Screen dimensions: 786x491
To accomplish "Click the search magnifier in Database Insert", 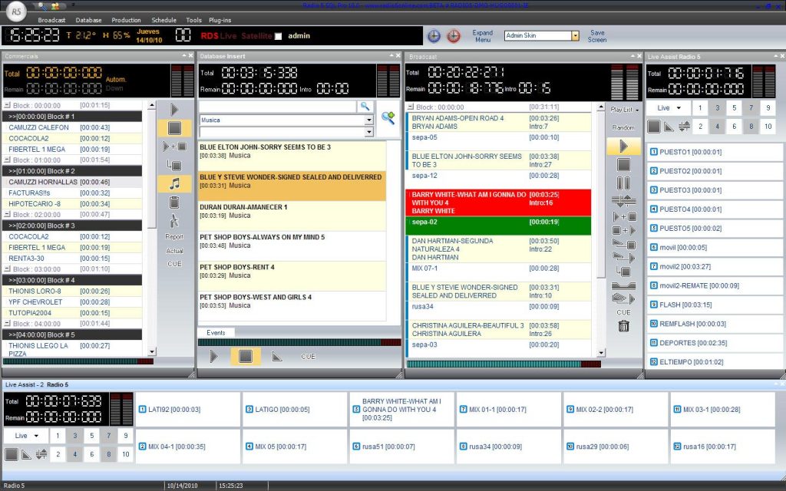I will [366, 107].
